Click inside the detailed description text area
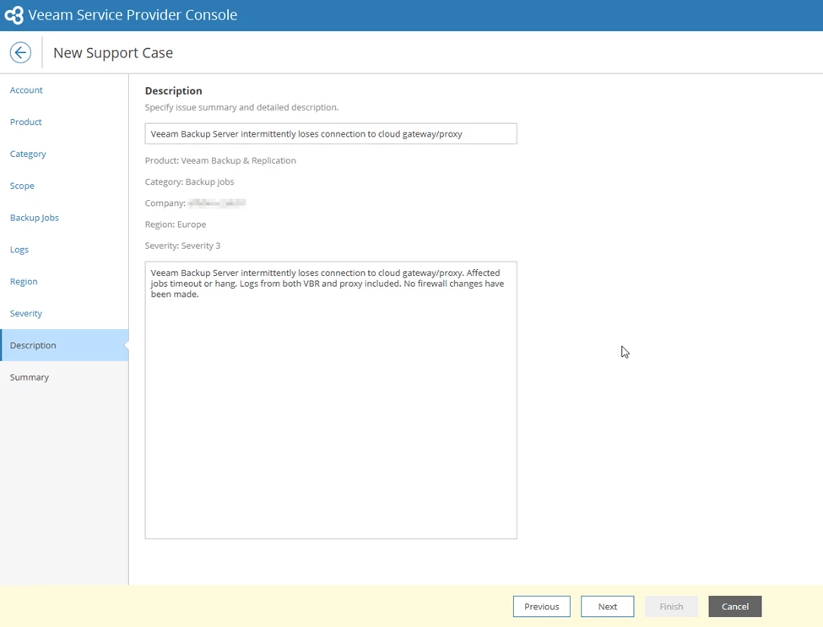The width and height of the screenshot is (823, 627). pos(331,400)
